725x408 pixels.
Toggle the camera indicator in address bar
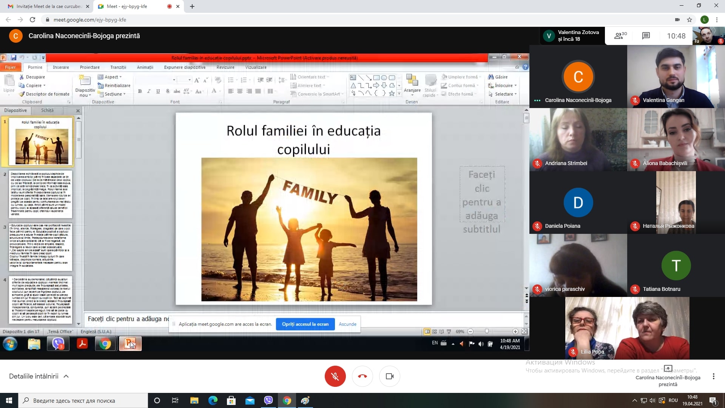(x=677, y=20)
